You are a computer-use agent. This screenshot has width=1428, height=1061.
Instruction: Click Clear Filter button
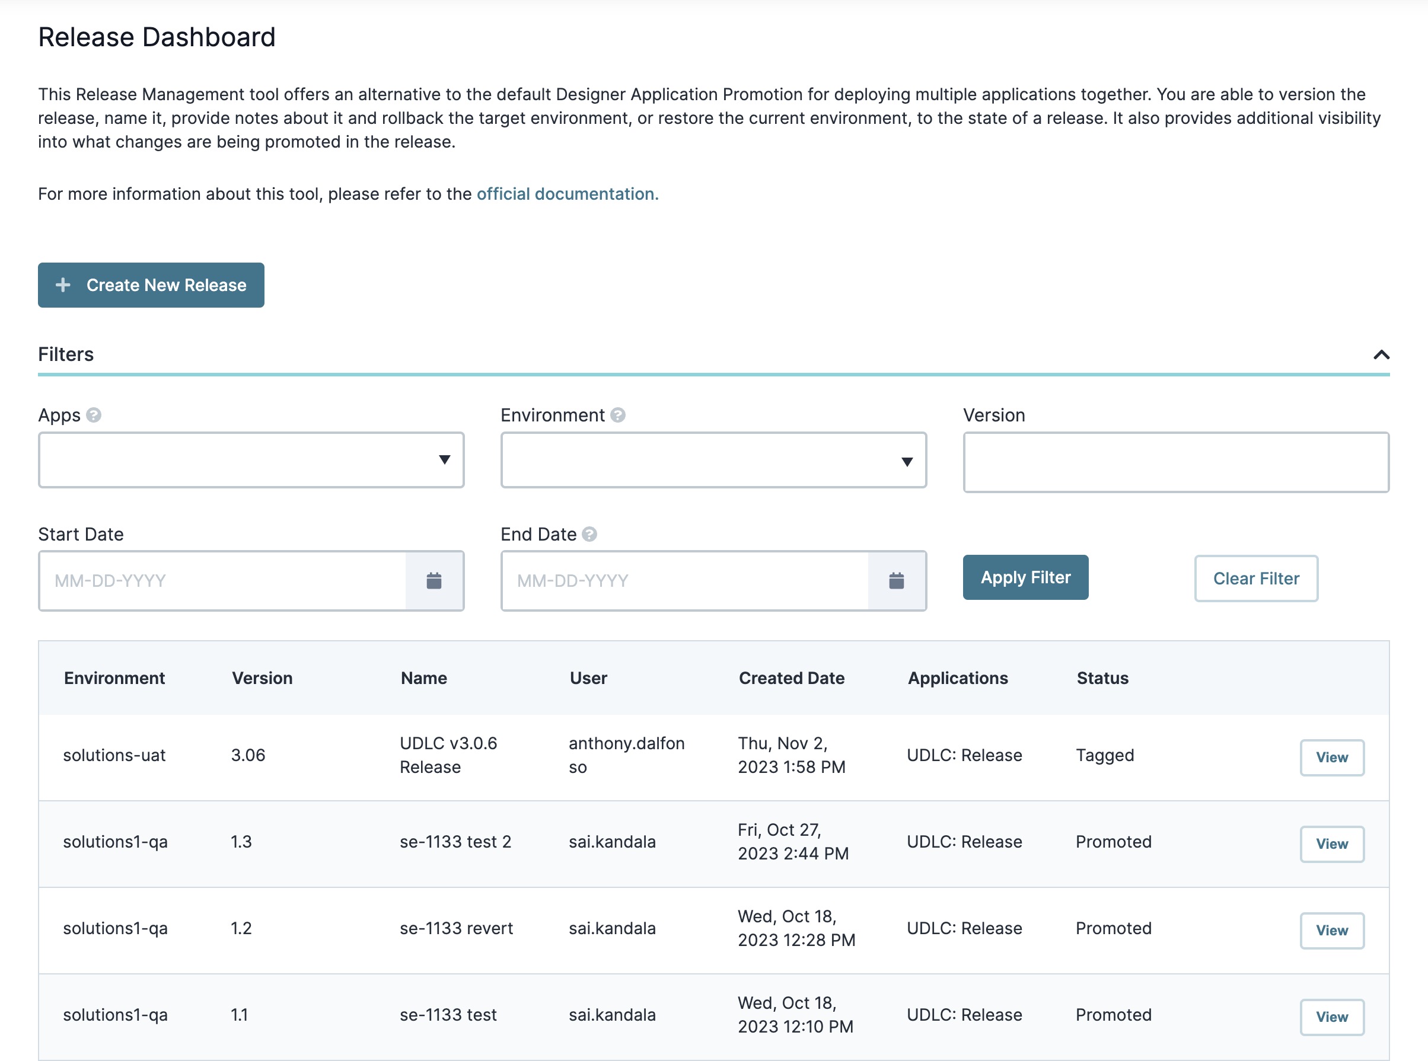tap(1257, 579)
